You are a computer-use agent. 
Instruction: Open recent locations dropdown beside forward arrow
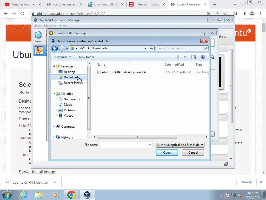tap(67, 48)
